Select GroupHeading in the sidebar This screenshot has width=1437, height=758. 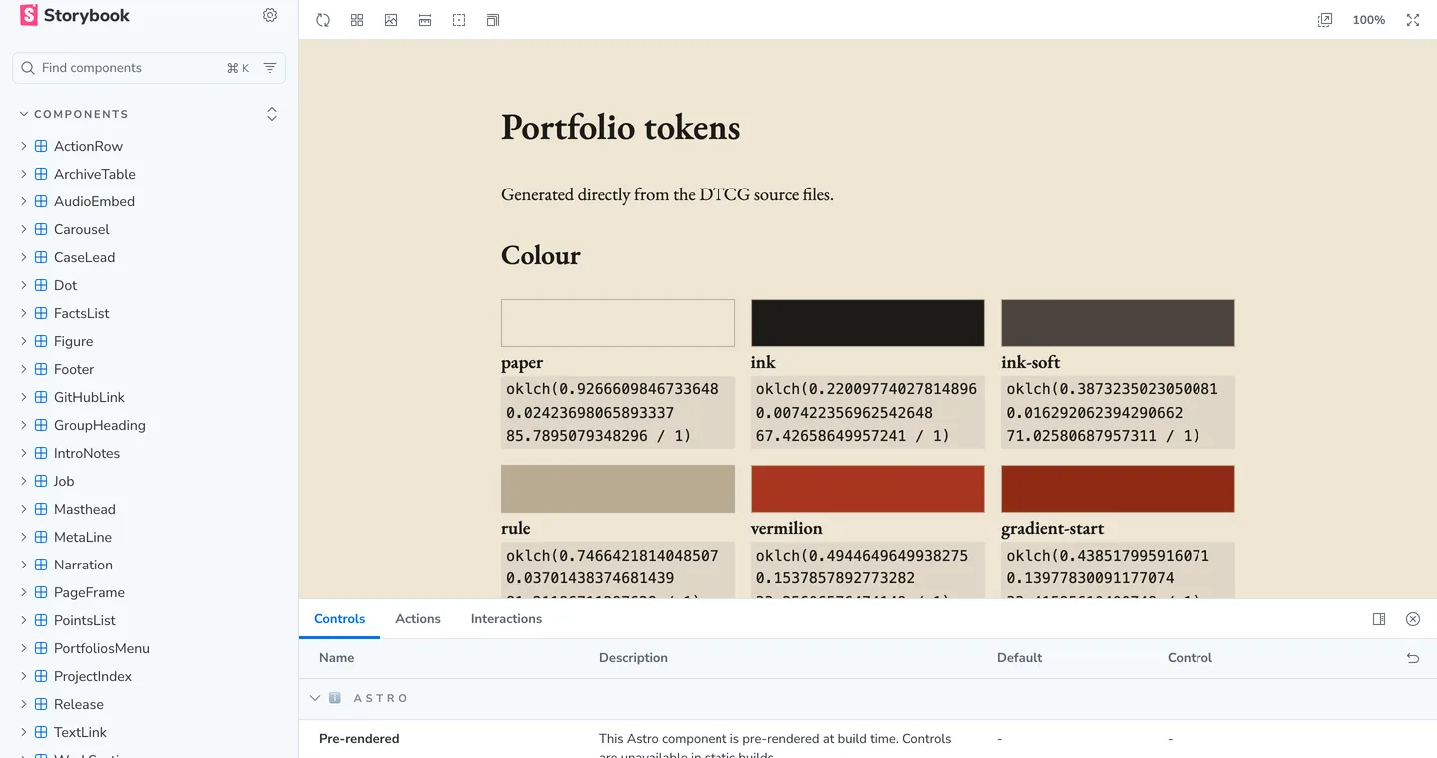tap(100, 425)
